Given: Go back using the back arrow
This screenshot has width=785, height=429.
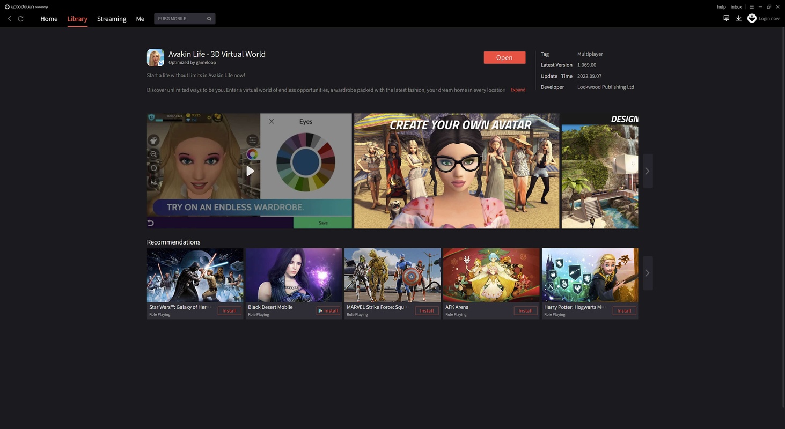Looking at the screenshot, I should [x=9, y=19].
